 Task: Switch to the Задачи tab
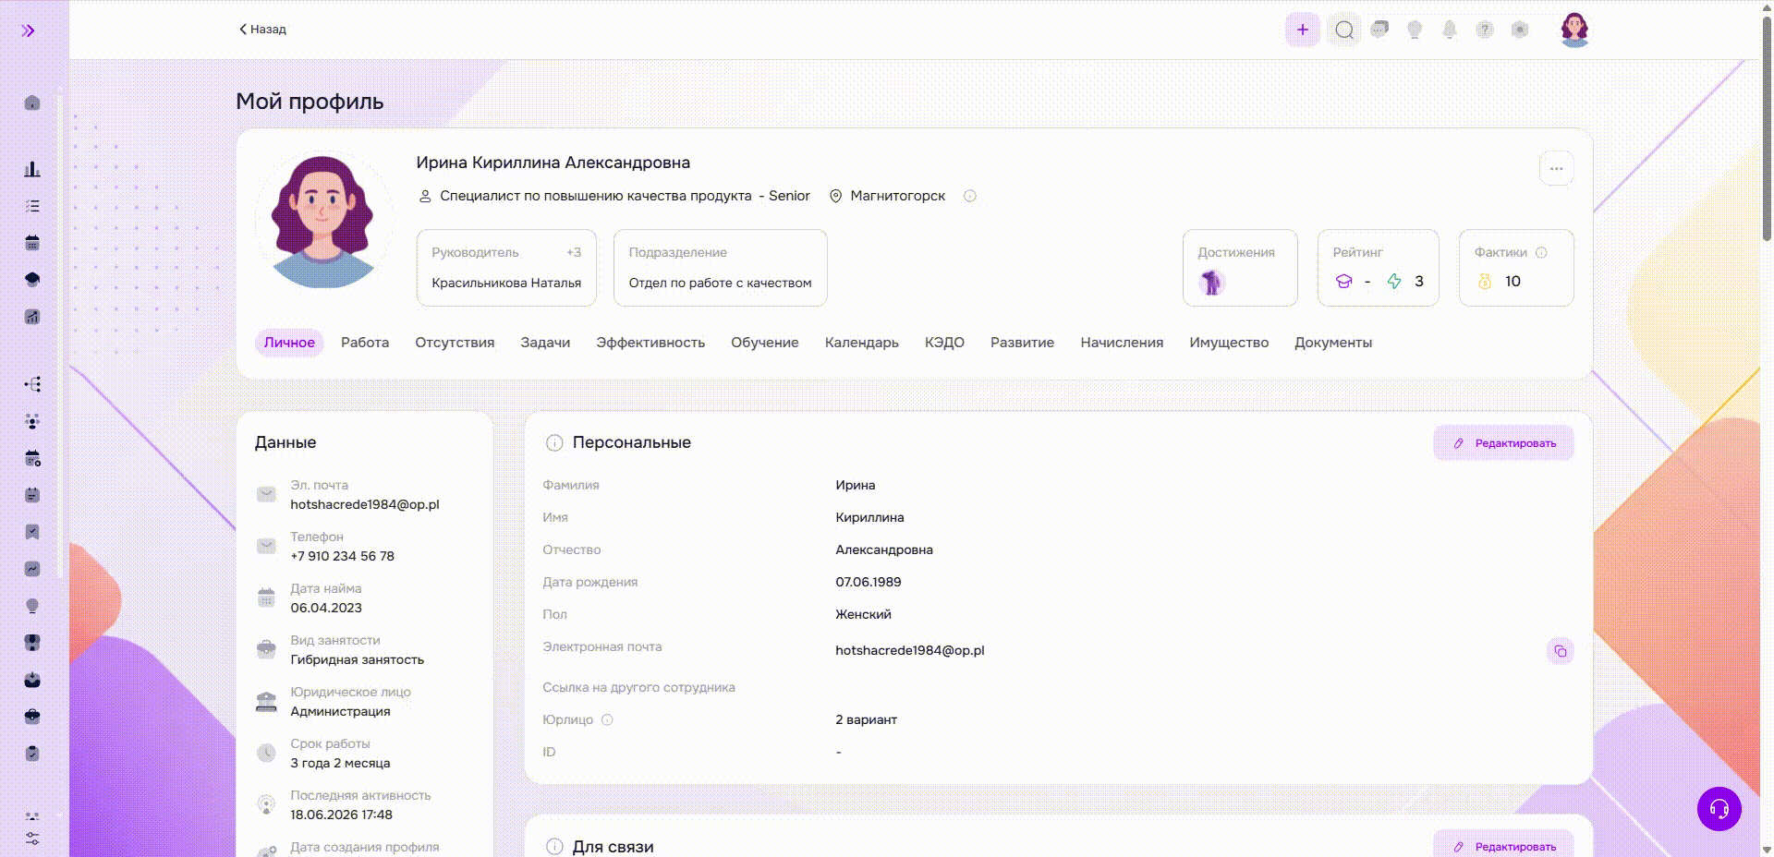click(x=545, y=343)
